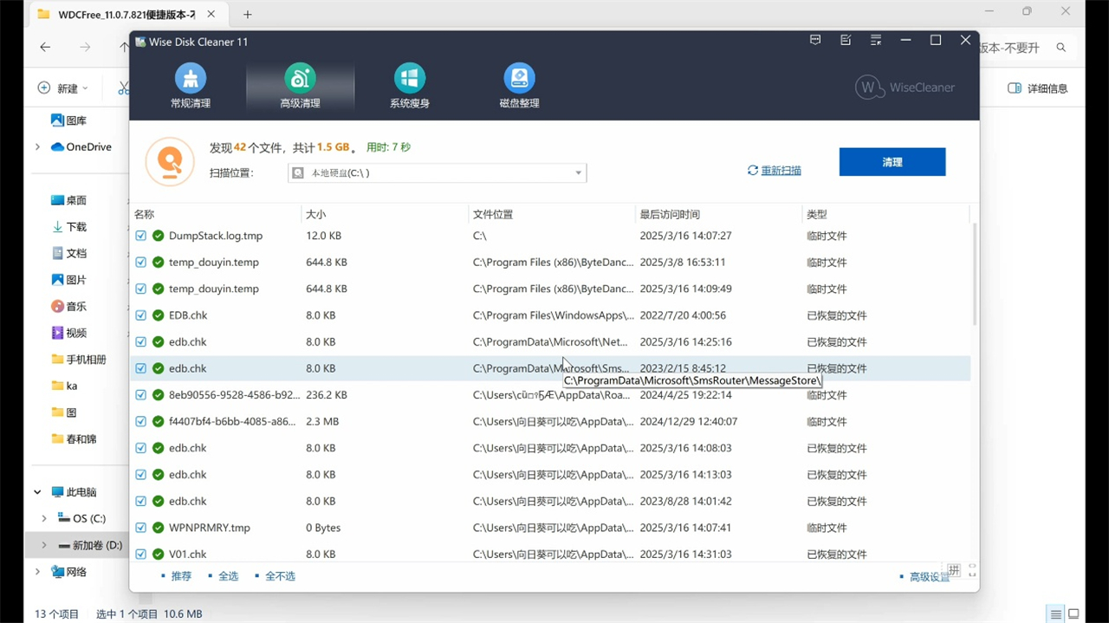Open the 扫描位置 drive dropdown
Screen dimensions: 1109x623
coord(437,173)
